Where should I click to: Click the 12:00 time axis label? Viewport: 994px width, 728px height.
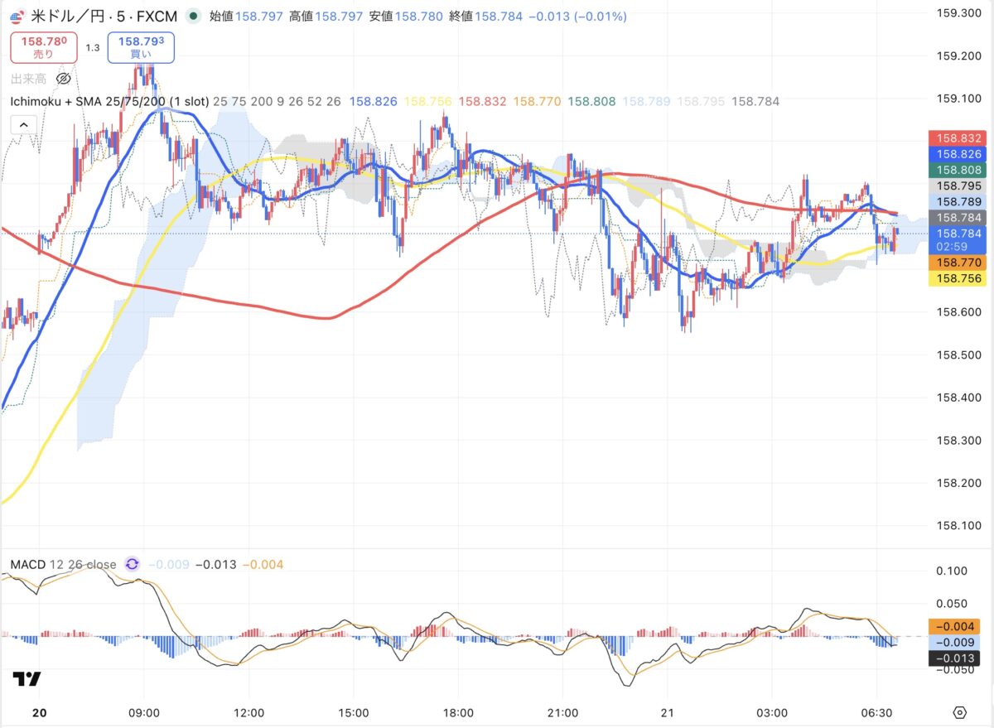click(x=248, y=712)
